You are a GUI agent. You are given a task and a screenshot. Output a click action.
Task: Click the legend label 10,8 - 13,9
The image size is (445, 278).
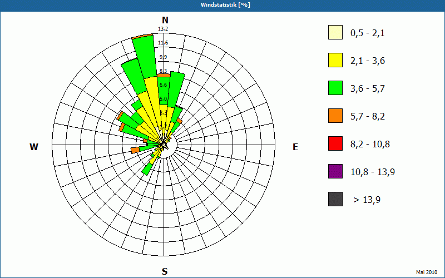coord(373,172)
